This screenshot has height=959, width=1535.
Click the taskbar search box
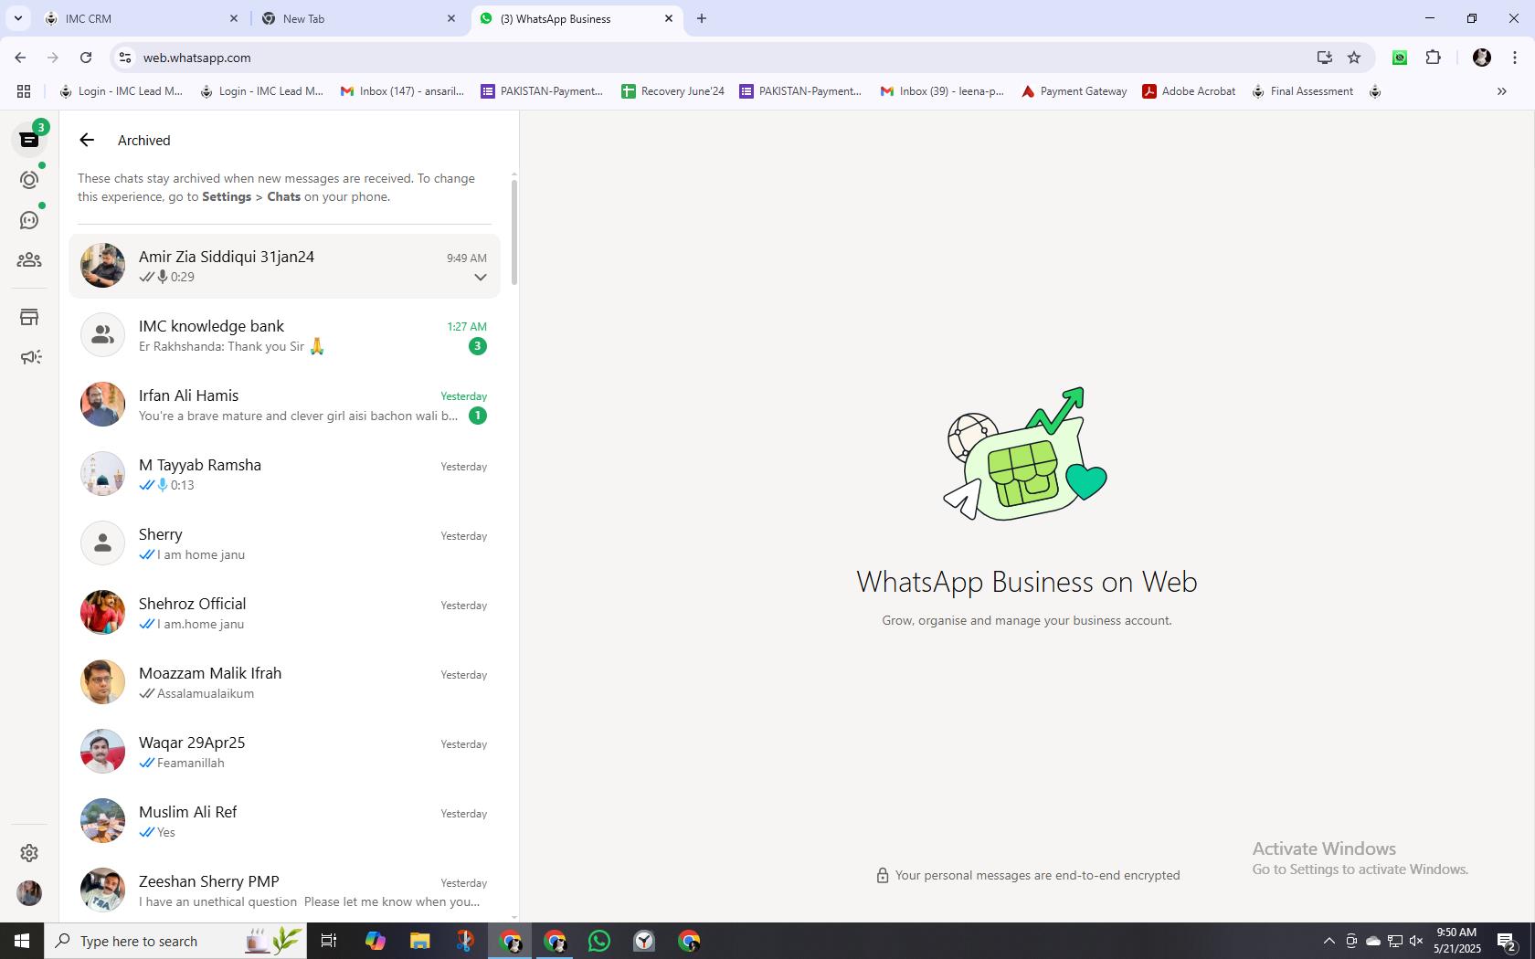point(174,941)
